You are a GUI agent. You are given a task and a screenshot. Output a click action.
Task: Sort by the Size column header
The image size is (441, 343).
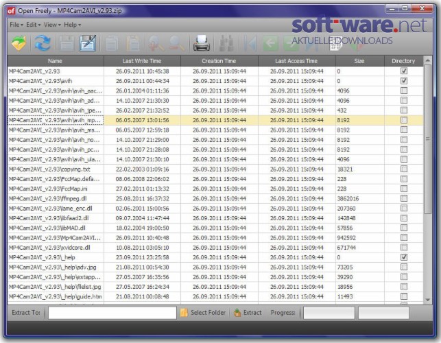click(359, 61)
